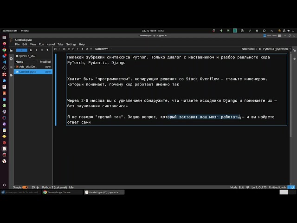This screenshot has width=297, height=223.
Task: Open the Table of Contents sidebar tab
Action: (x=11, y=67)
